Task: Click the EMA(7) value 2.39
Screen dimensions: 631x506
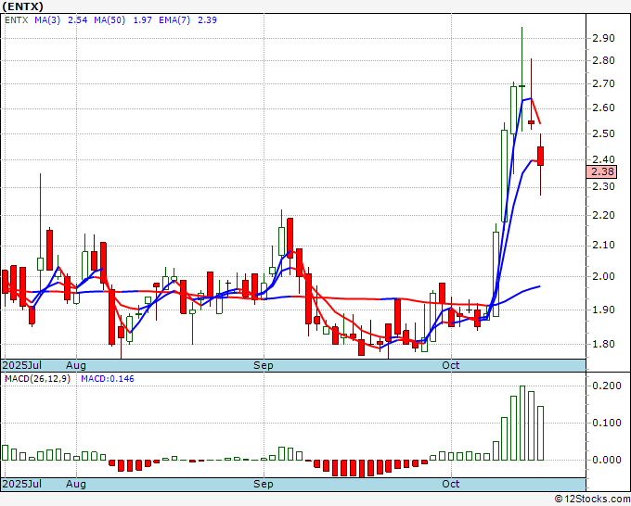Action: coord(207,20)
